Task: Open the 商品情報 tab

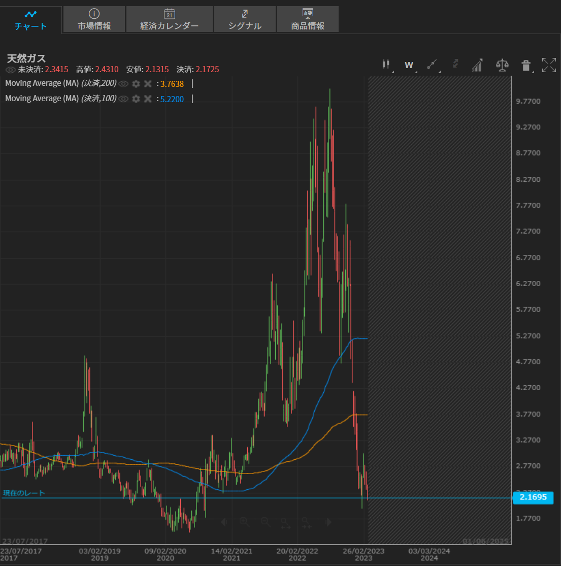Action: (x=308, y=20)
